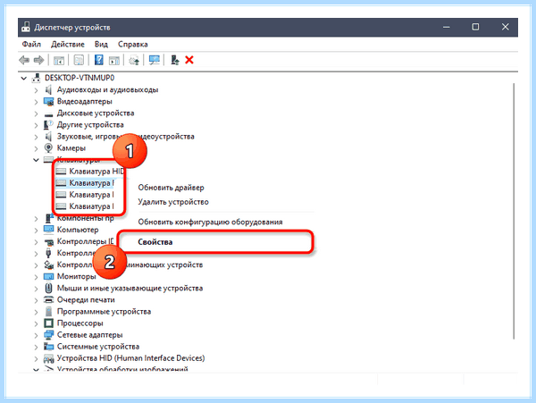The image size is (536, 403).
Task: Click the Видеоадаптеры display icon
Action: coord(48,102)
